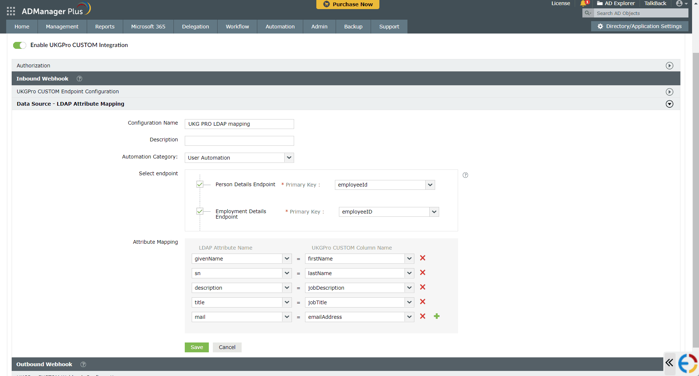This screenshot has height=376, width=699.
Task: Uncheck the Person Details Endpoint checkbox
Action: click(199, 184)
